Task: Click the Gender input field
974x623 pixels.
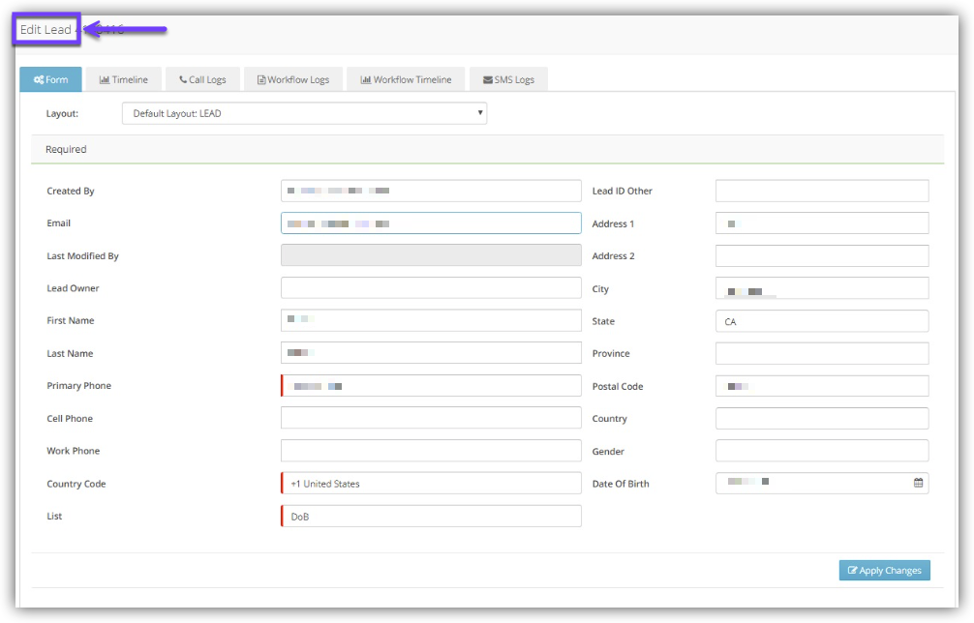Action: 822,451
